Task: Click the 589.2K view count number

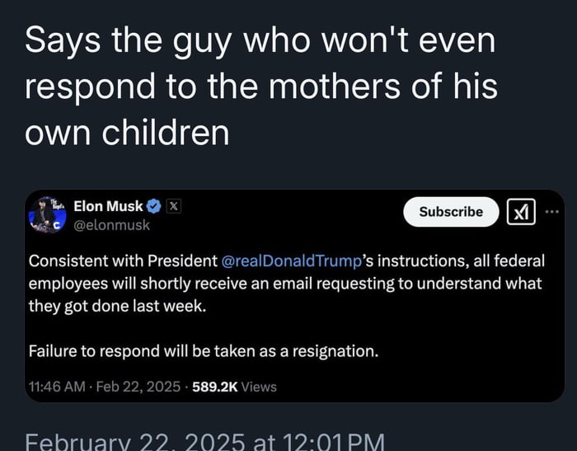Action: 214,386
